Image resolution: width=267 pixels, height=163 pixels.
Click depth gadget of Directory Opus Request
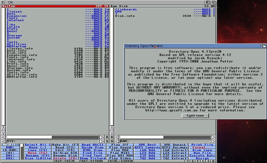(263, 46)
